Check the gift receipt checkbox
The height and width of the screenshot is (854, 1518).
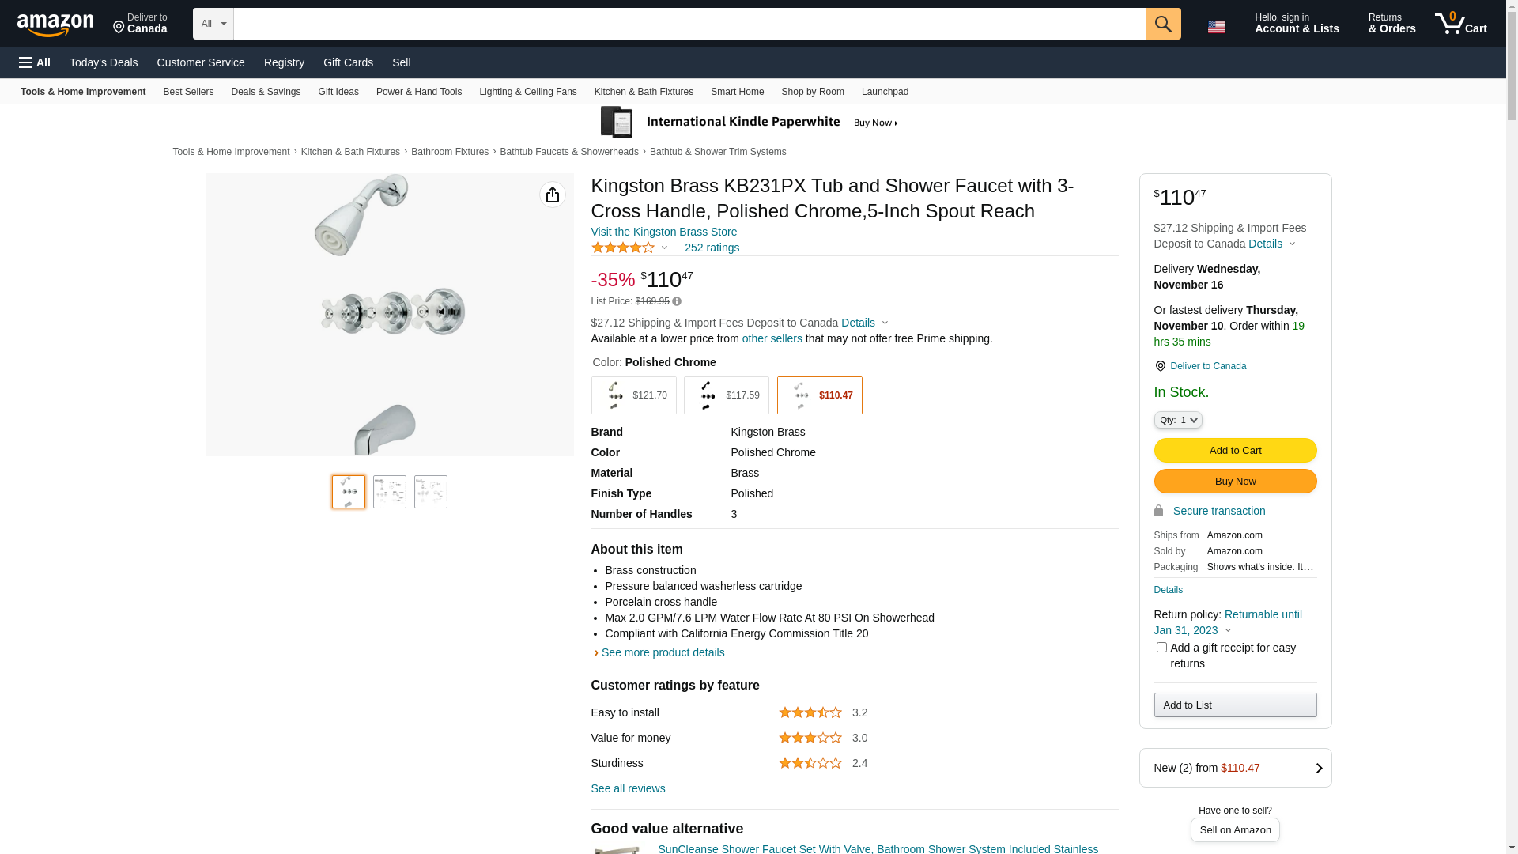(1161, 648)
